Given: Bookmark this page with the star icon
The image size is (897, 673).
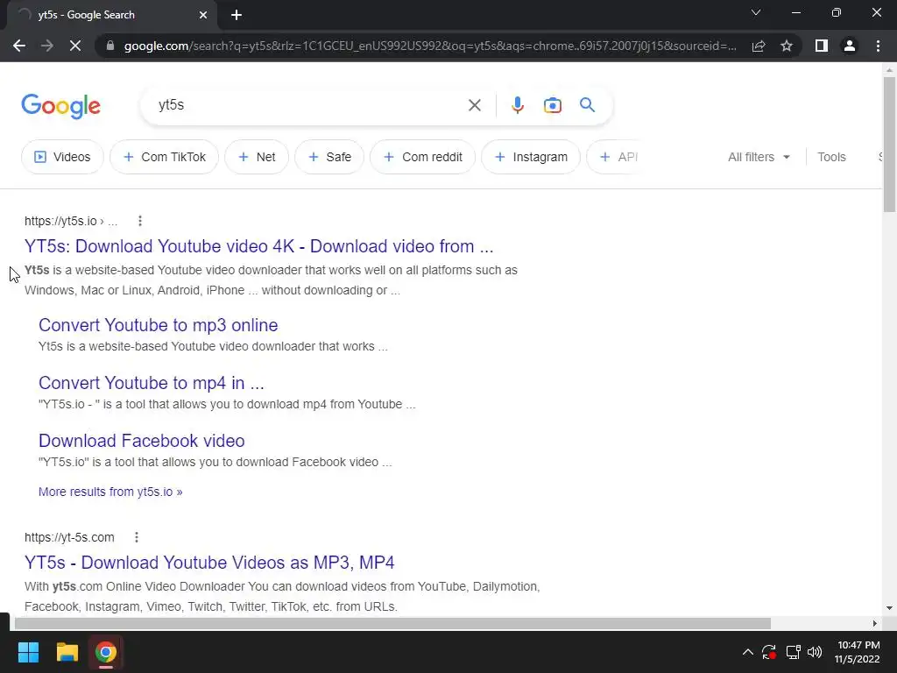Looking at the screenshot, I should [787, 46].
